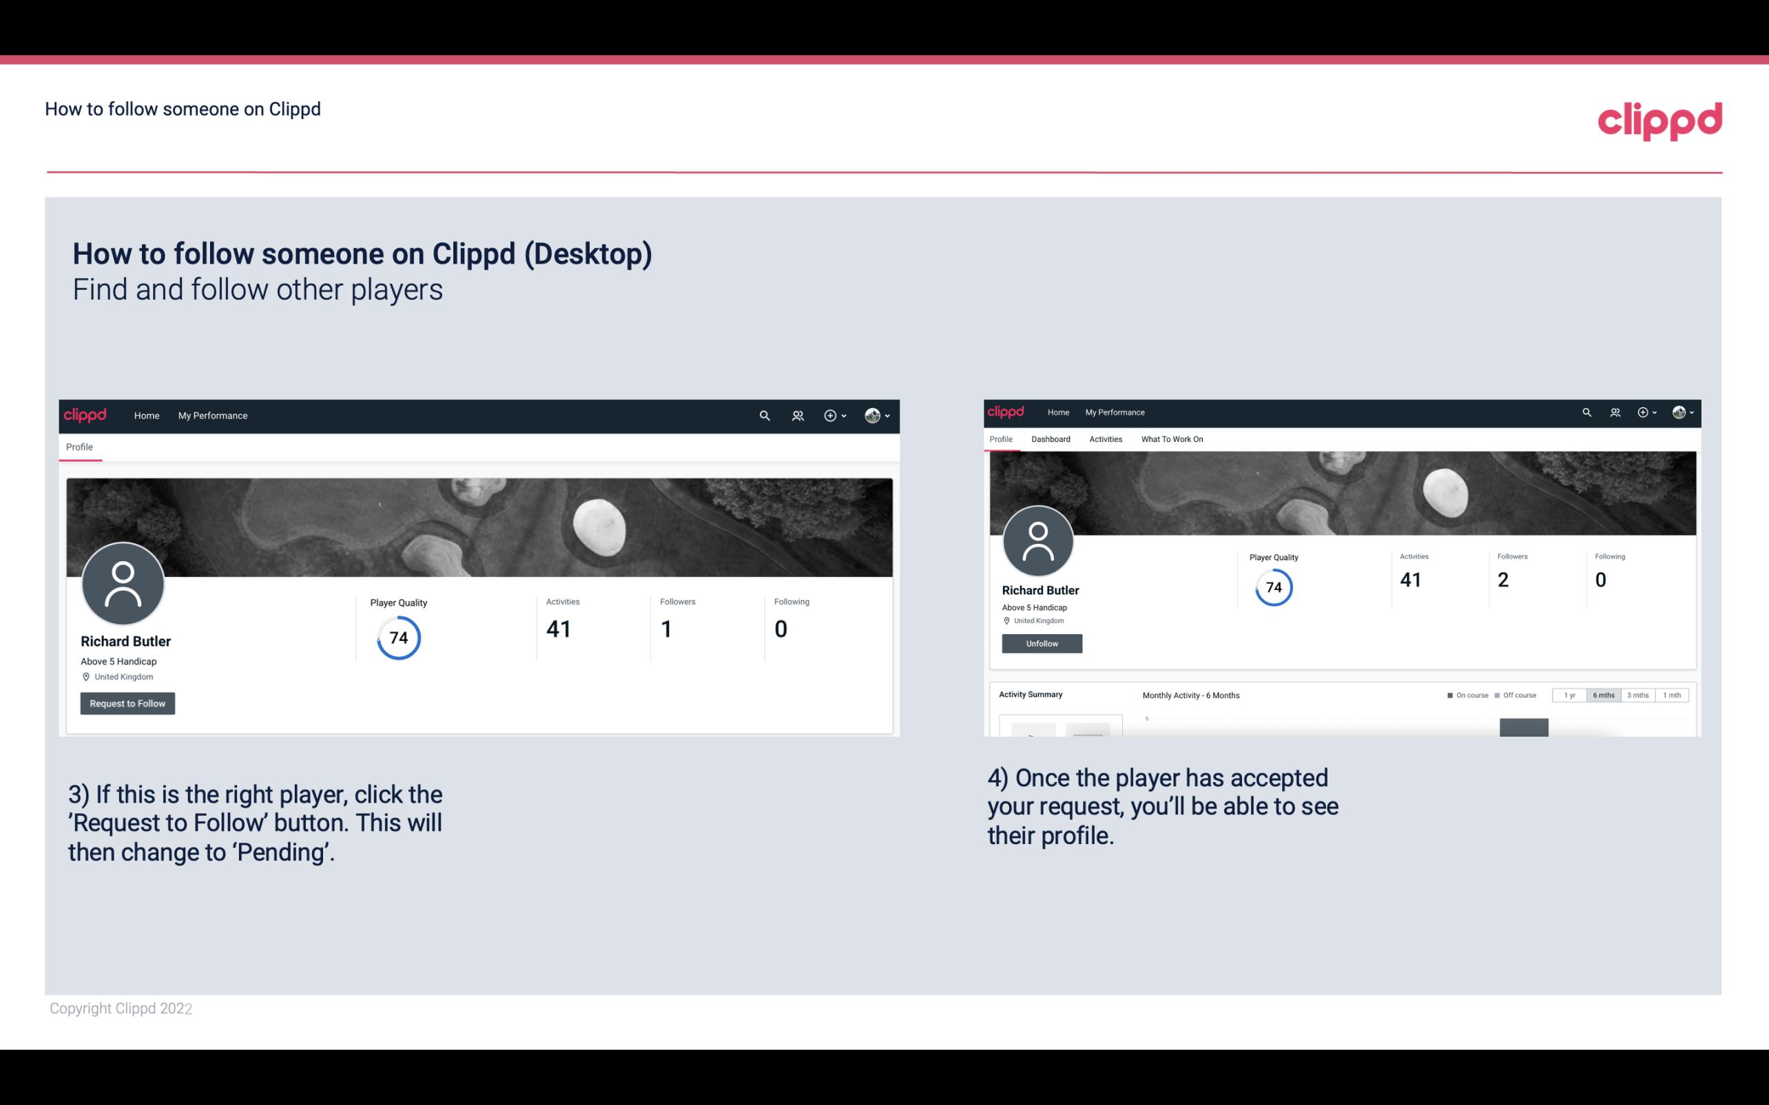Click the Profile tab on right screen
The height and width of the screenshot is (1105, 1769).
(1004, 438)
